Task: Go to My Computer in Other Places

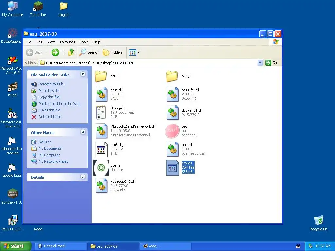Action: (49, 155)
